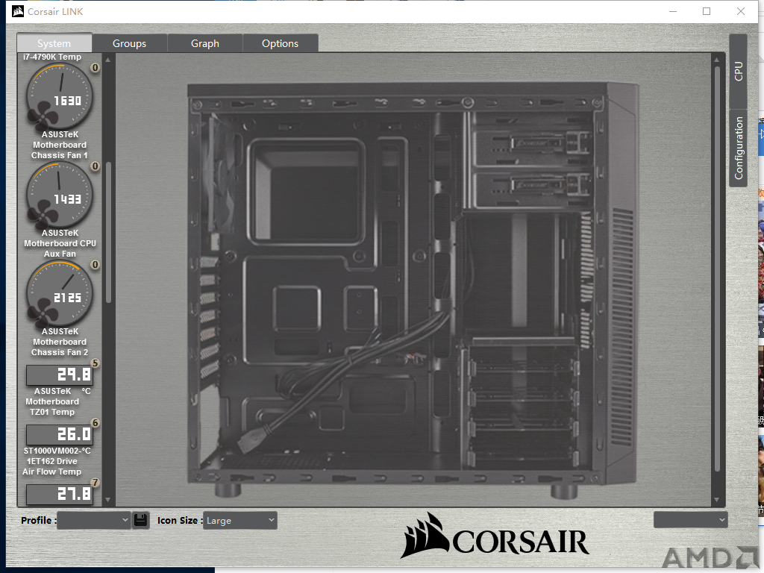Open the Graph tab
This screenshot has height=573, width=764.
tap(204, 43)
